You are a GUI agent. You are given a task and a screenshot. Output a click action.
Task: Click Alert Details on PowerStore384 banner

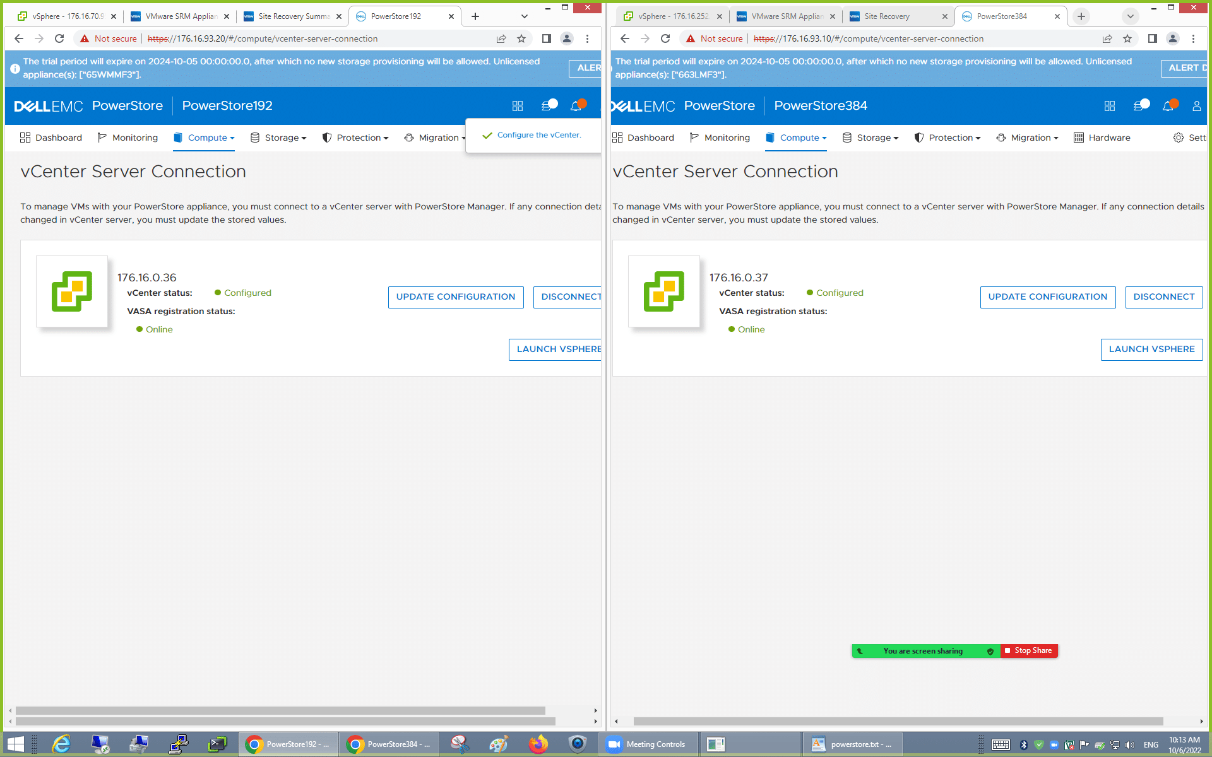click(1184, 68)
